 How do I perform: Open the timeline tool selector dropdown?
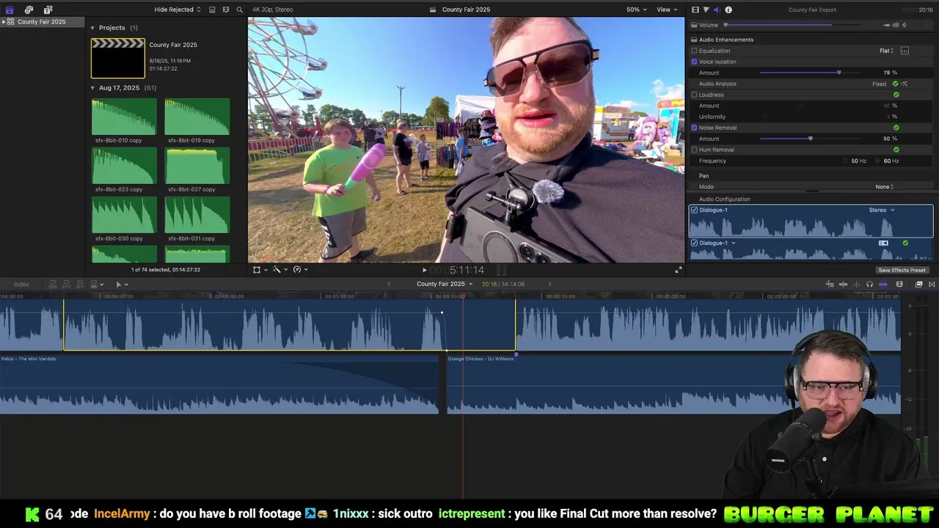tap(121, 285)
